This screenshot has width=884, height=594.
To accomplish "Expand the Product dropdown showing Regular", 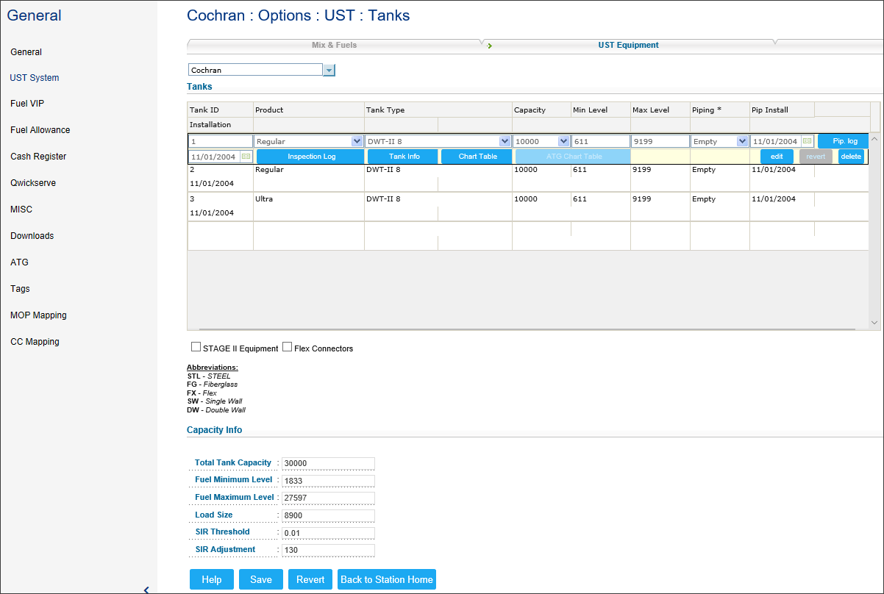I will (x=357, y=141).
